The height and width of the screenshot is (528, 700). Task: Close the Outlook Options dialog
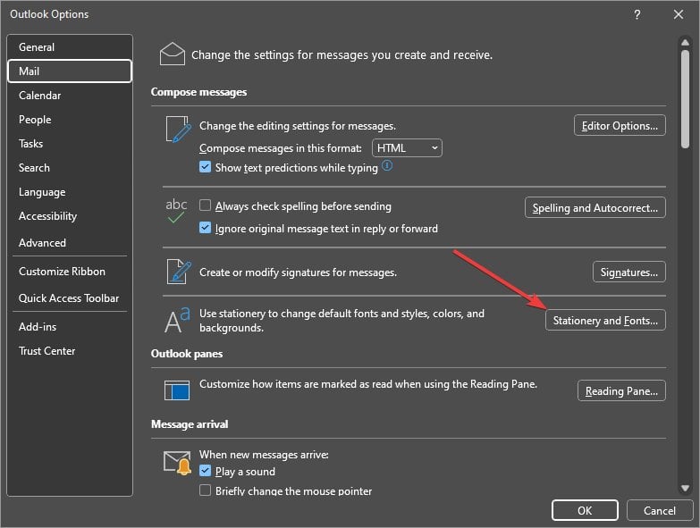coord(679,14)
